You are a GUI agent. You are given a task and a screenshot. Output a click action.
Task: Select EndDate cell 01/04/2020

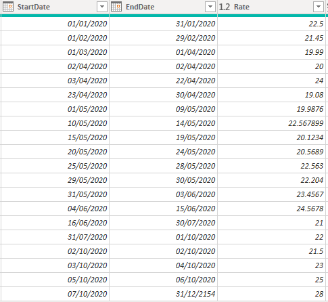pyautogui.click(x=164, y=52)
